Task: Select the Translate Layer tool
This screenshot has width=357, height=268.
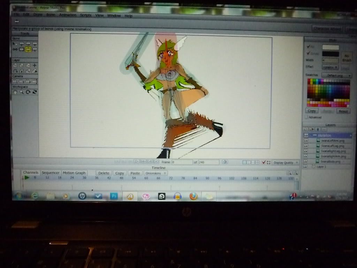Action: pyautogui.click(x=15, y=65)
